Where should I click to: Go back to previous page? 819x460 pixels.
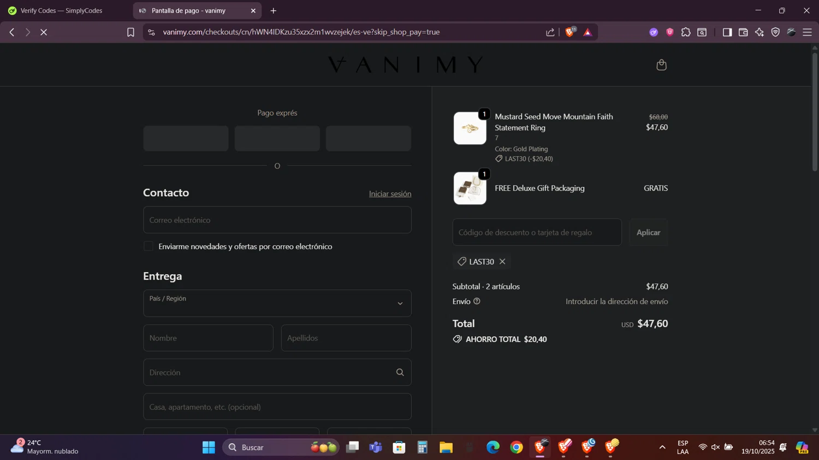[x=12, y=32]
